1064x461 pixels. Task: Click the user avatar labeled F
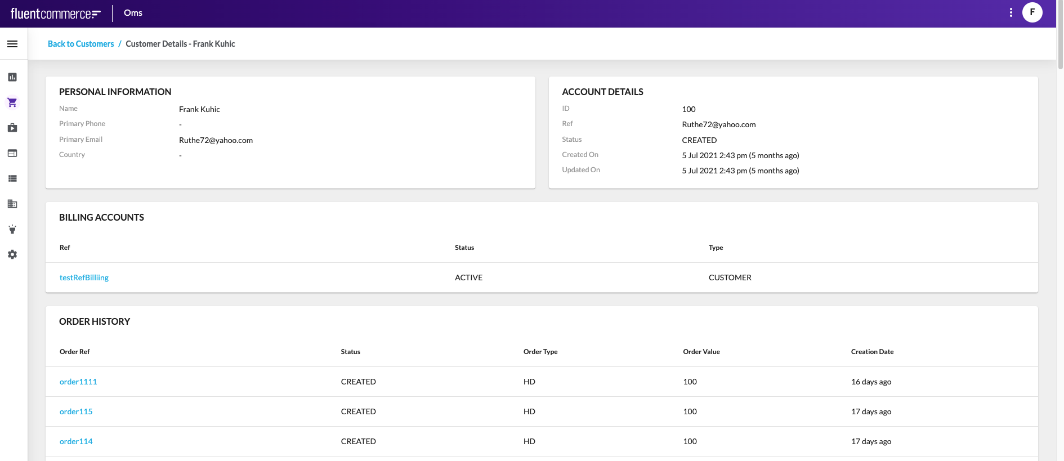pos(1032,12)
